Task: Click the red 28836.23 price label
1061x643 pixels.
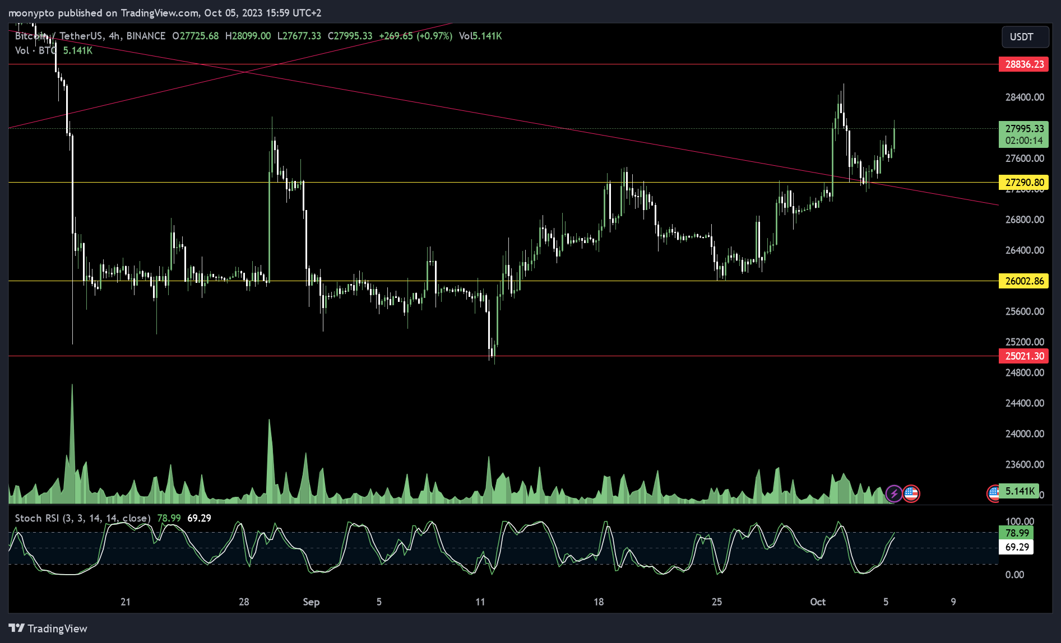Action: 1024,64
